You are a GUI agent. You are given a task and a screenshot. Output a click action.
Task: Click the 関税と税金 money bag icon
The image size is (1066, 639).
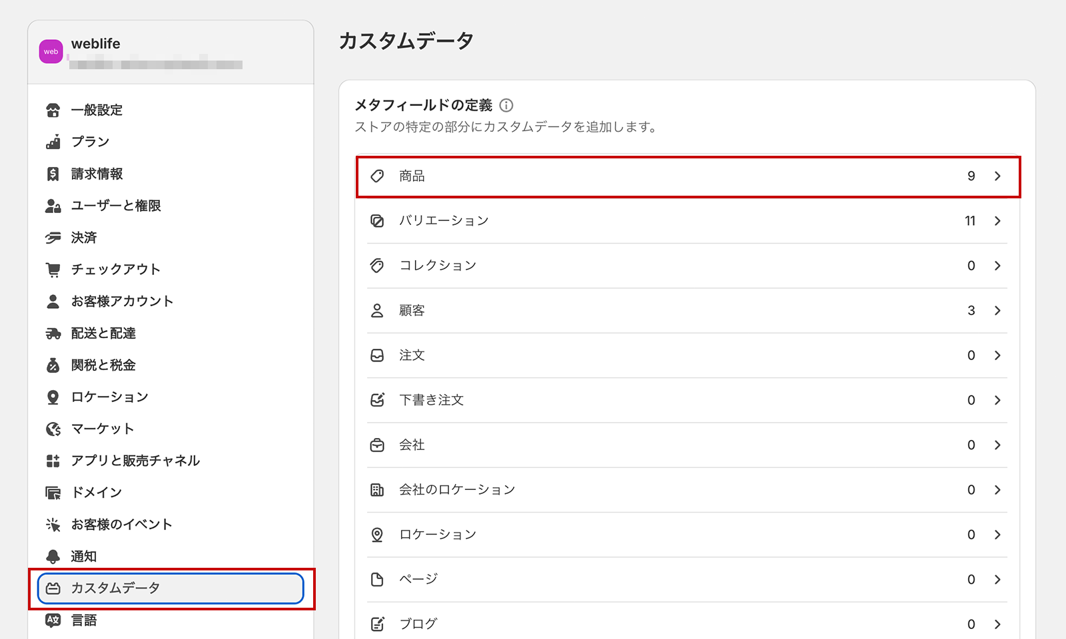click(x=53, y=365)
